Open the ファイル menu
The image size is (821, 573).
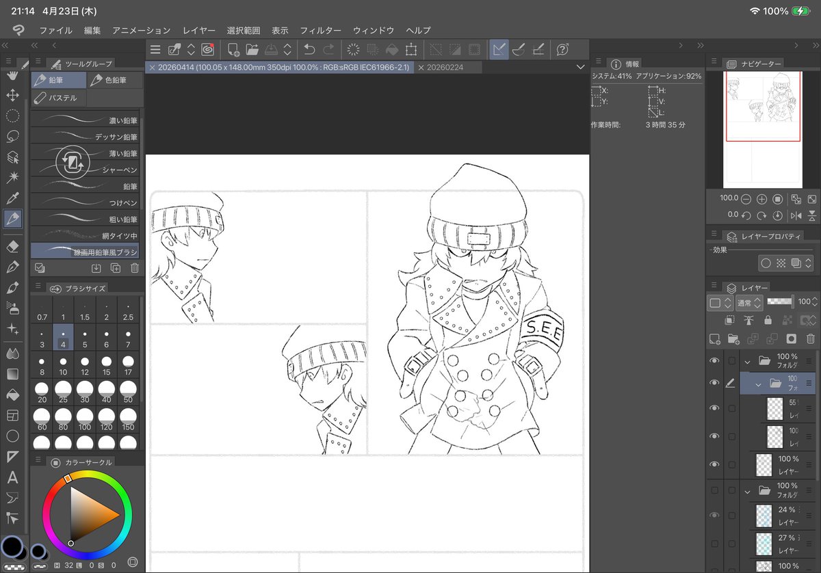56,31
